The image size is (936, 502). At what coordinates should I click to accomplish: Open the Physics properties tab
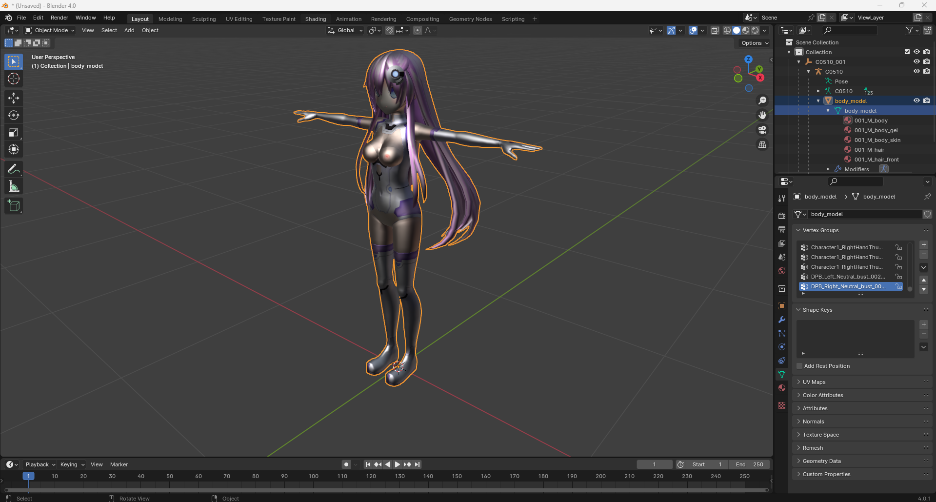782,347
